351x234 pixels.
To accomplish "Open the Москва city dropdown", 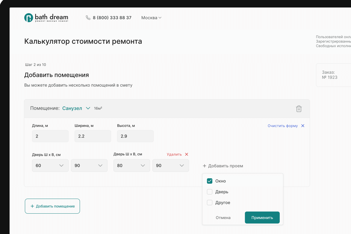I will pyautogui.click(x=151, y=18).
